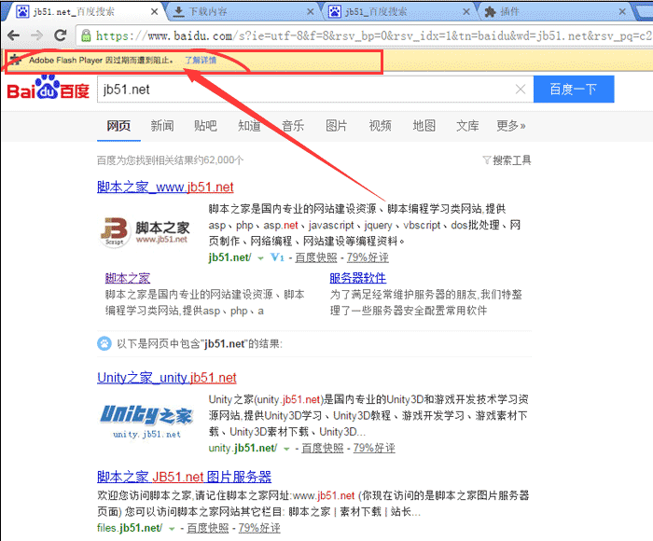Open 79%好评 for files.jb51.net result

pos(259,528)
